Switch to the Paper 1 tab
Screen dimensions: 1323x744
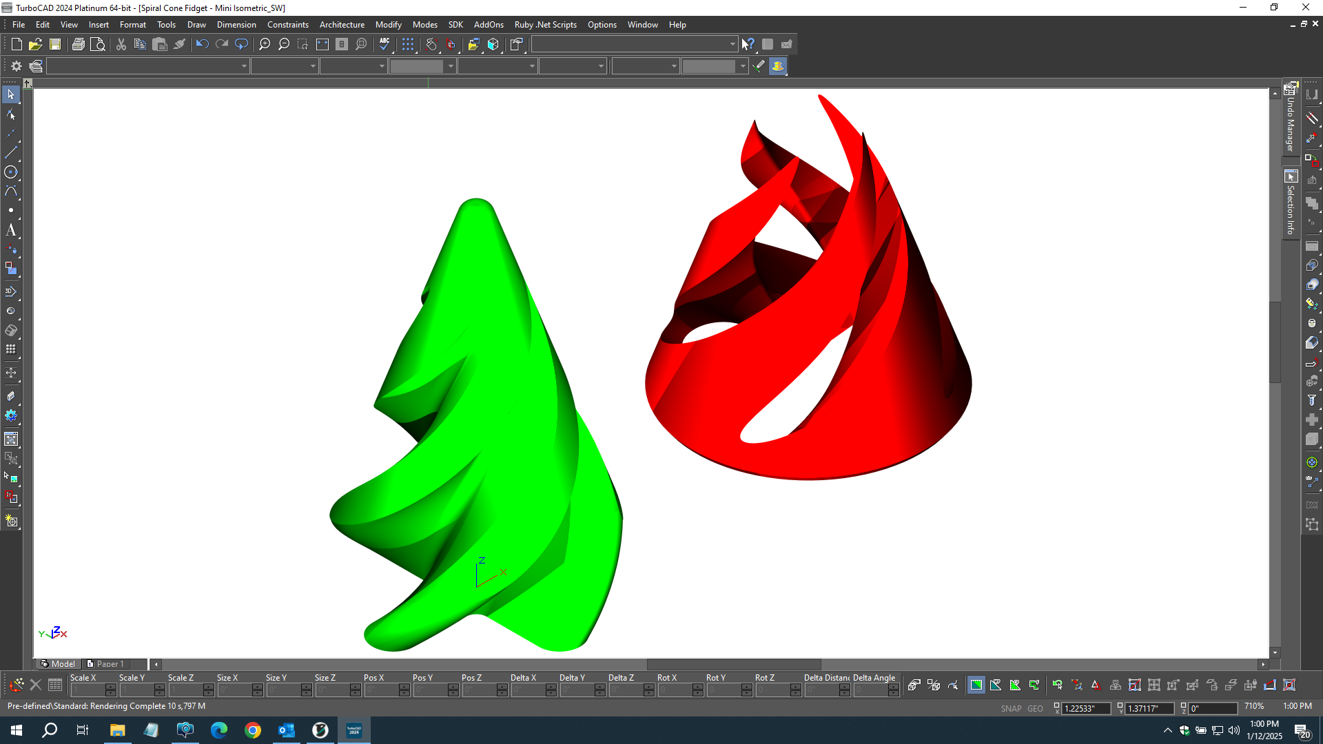coord(110,664)
